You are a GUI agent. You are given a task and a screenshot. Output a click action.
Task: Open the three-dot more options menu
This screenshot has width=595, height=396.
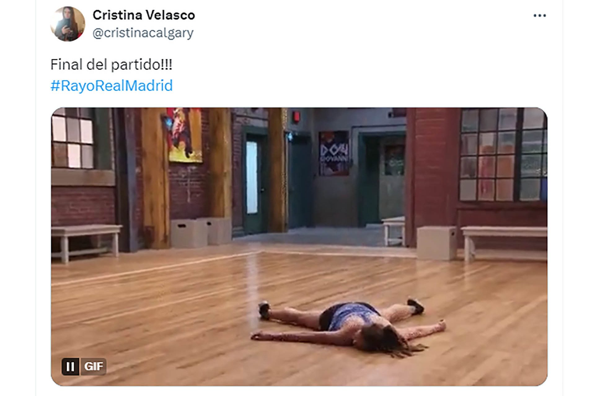pos(540,15)
